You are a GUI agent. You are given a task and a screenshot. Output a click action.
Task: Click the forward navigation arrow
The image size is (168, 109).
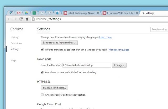[x=15, y=19]
